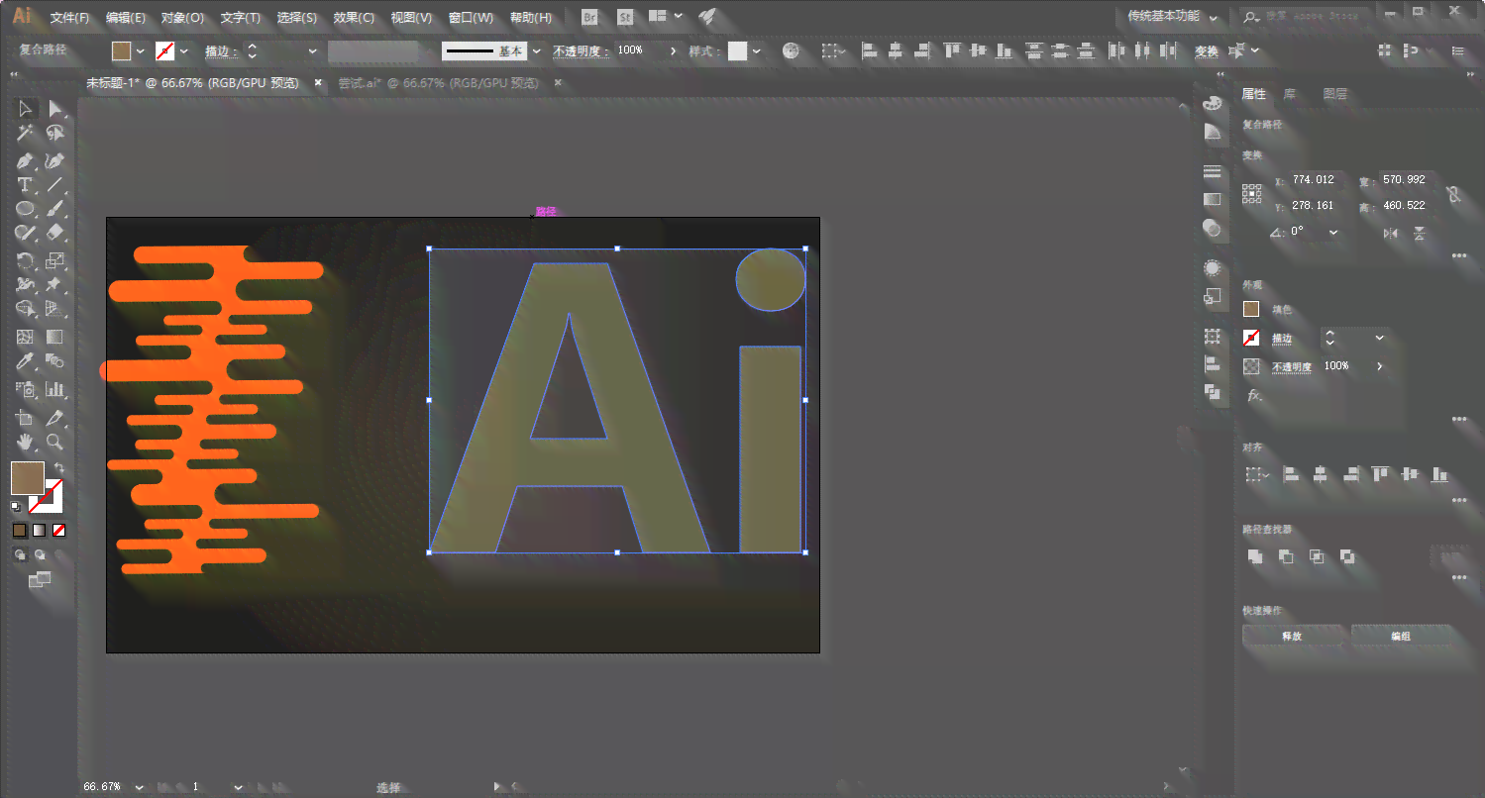Select the Magic Wand tool

[26, 134]
